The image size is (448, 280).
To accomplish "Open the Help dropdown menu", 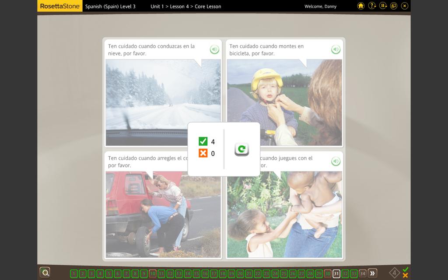I will click(372, 6).
